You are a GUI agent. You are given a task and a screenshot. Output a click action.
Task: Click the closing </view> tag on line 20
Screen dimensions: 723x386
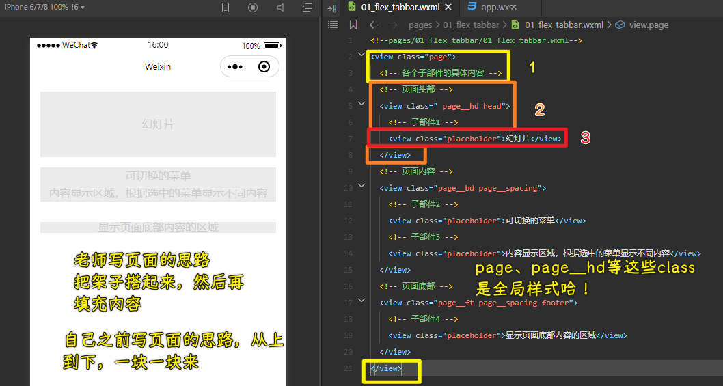pyautogui.click(x=395, y=352)
